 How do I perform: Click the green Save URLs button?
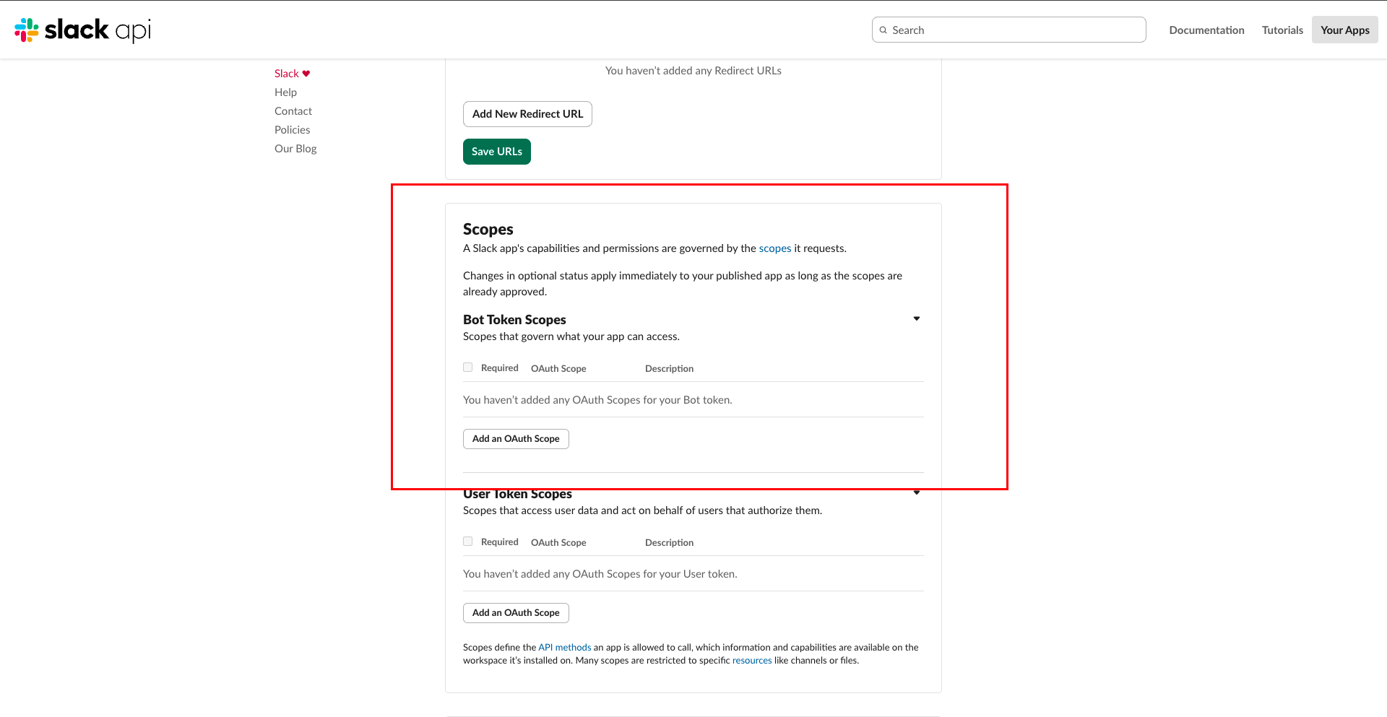(x=497, y=152)
